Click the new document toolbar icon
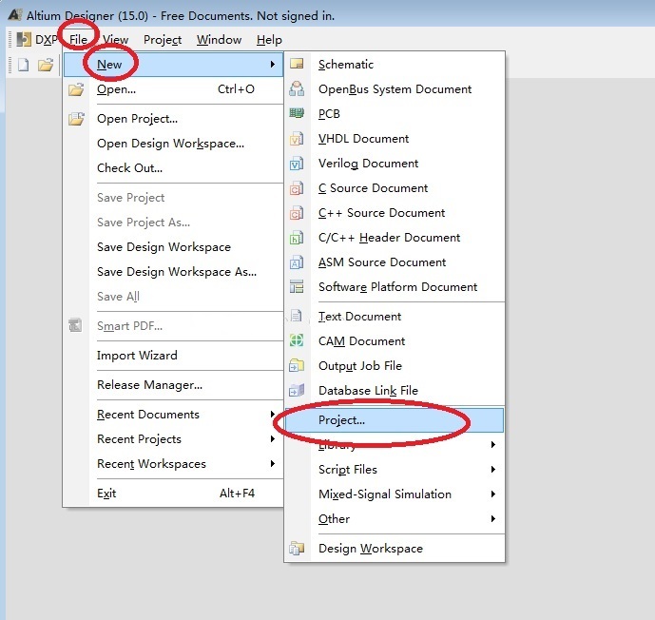Image resolution: width=655 pixels, height=620 pixels. 24,65
